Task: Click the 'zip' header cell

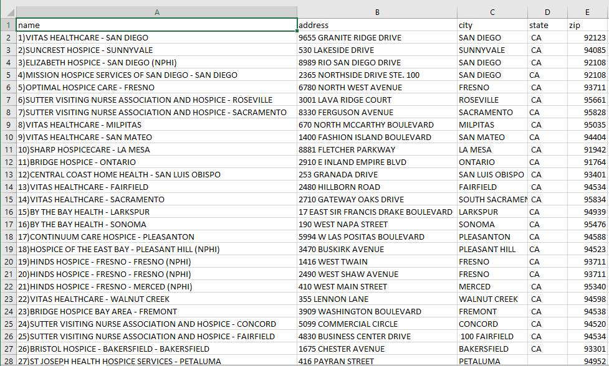Action: (588, 25)
